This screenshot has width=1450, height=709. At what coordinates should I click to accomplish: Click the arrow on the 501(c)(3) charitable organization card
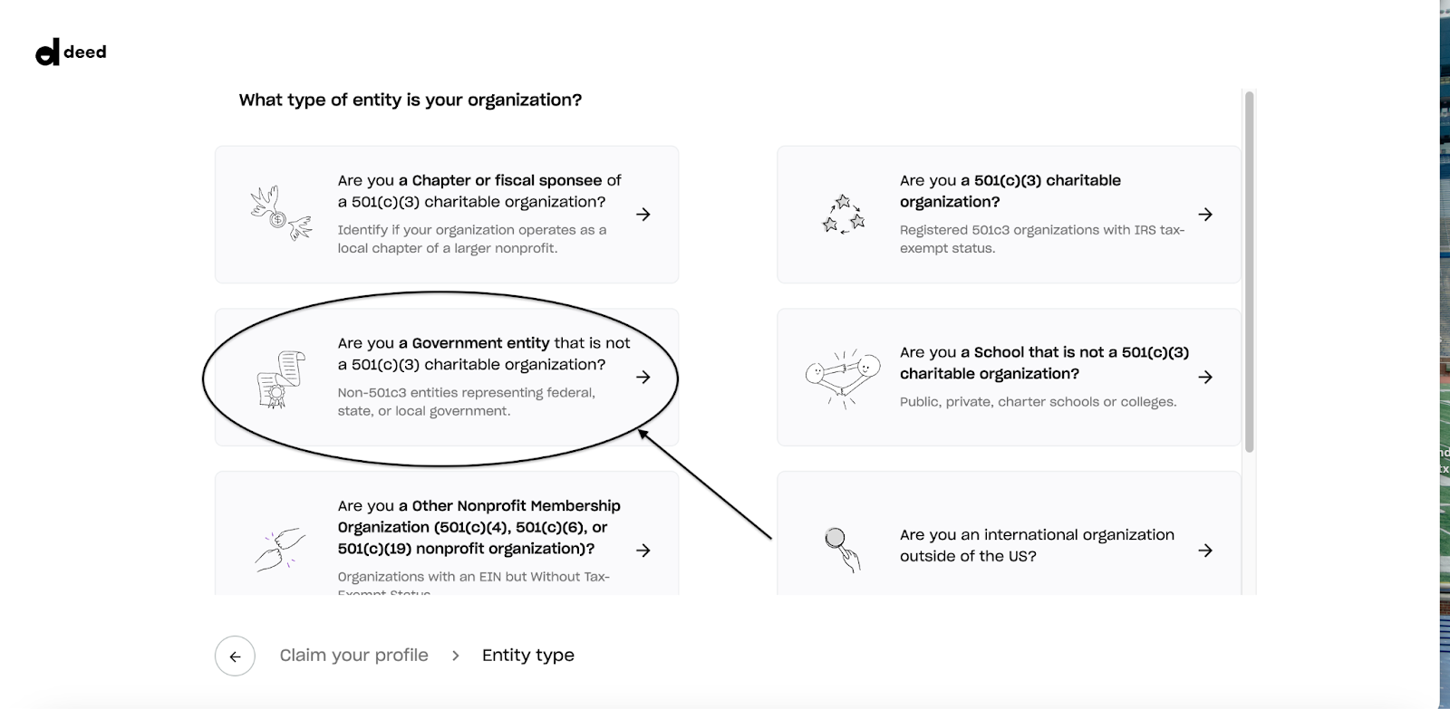tap(1206, 215)
